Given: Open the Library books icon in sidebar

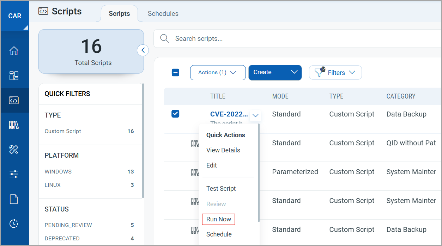Looking at the screenshot, I should [14, 125].
